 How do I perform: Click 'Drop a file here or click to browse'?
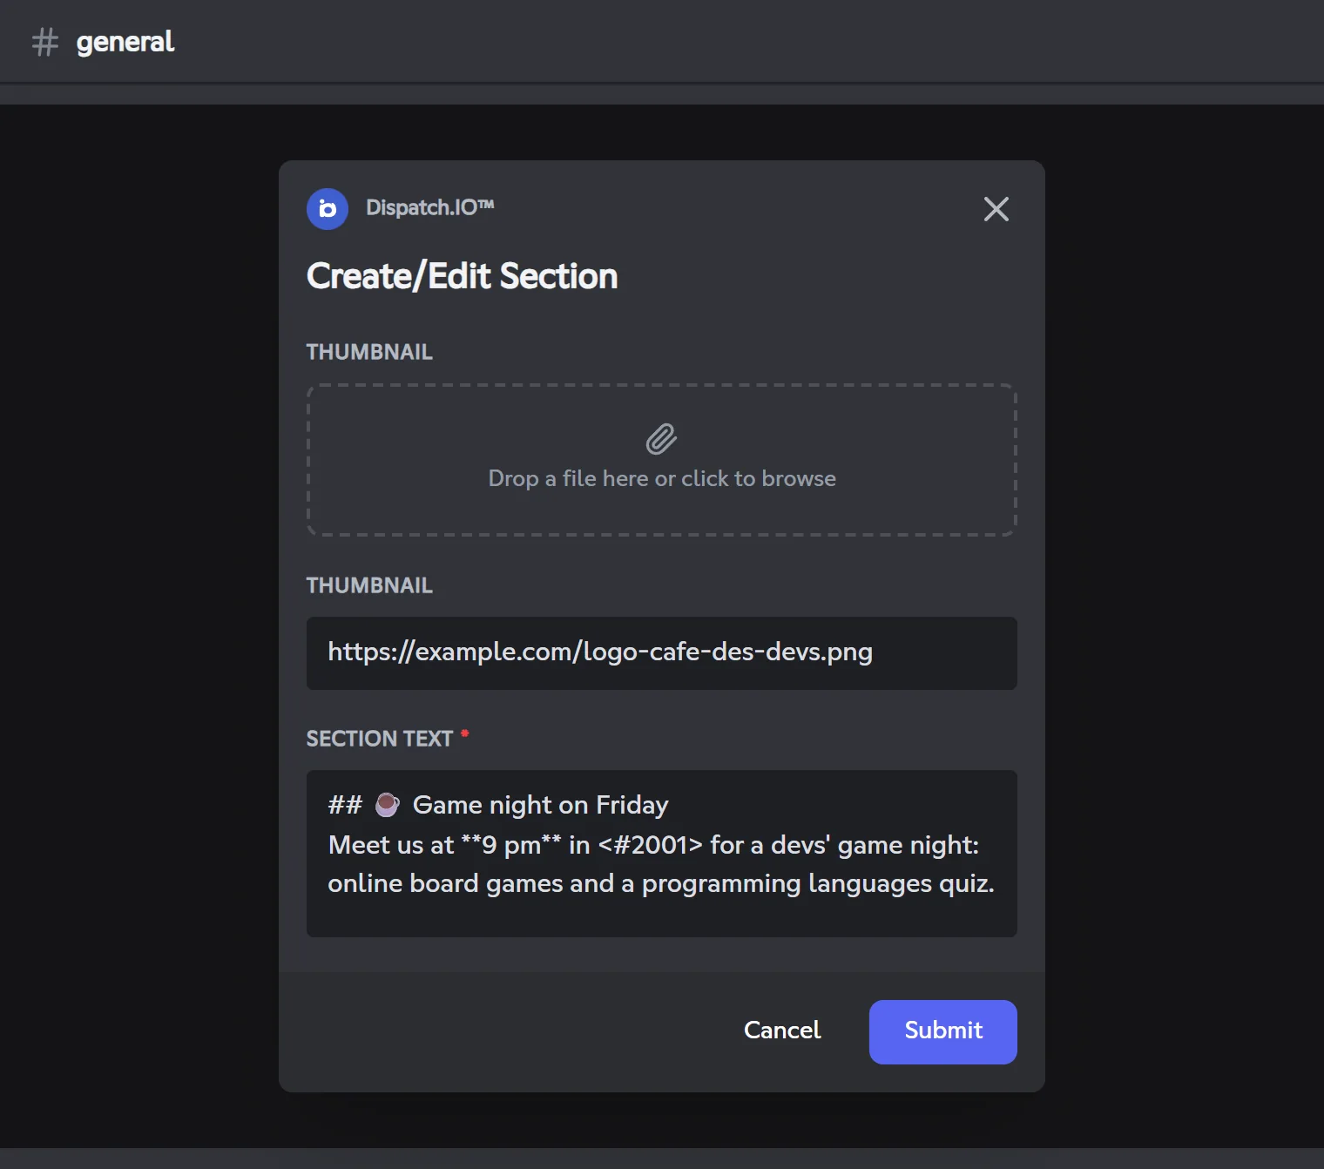tap(662, 478)
